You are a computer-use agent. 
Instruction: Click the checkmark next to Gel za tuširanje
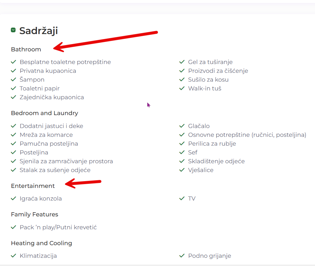point(182,62)
